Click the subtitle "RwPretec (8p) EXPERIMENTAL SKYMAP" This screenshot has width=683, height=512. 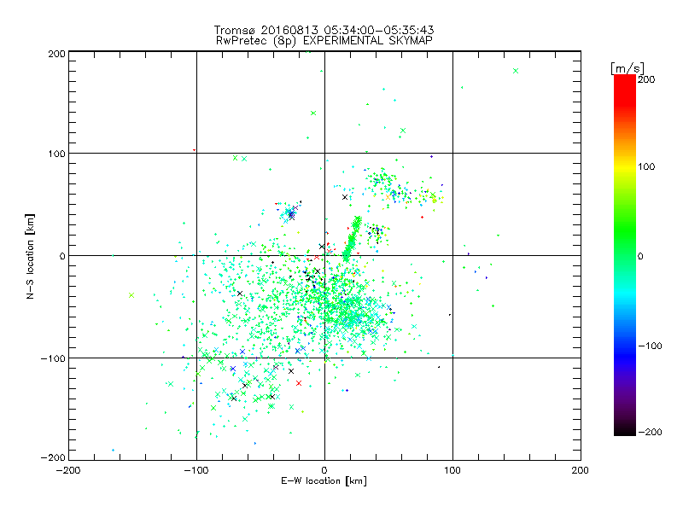324,40
